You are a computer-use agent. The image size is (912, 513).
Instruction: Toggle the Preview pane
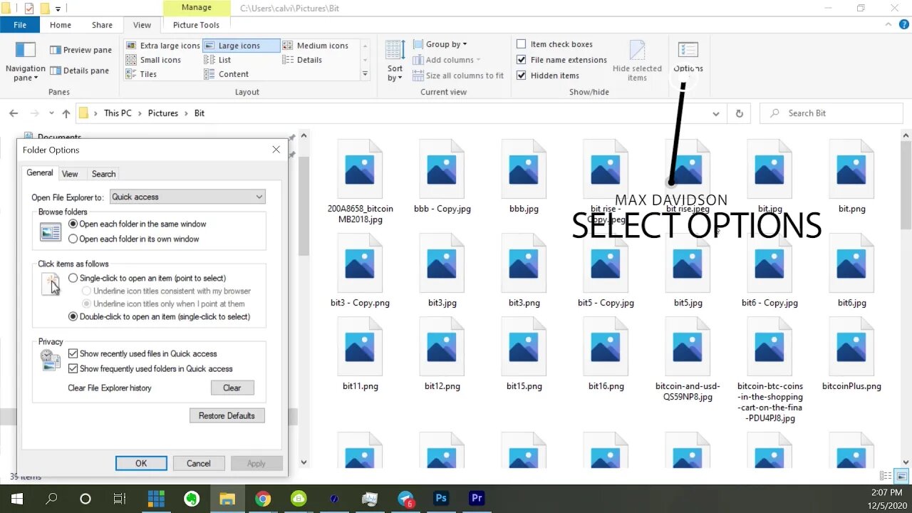(81, 50)
